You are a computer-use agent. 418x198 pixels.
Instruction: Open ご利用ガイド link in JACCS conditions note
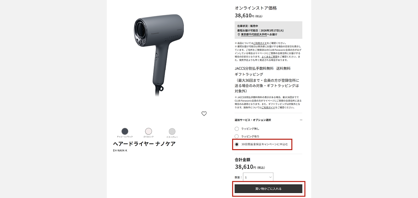click(x=268, y=107)
